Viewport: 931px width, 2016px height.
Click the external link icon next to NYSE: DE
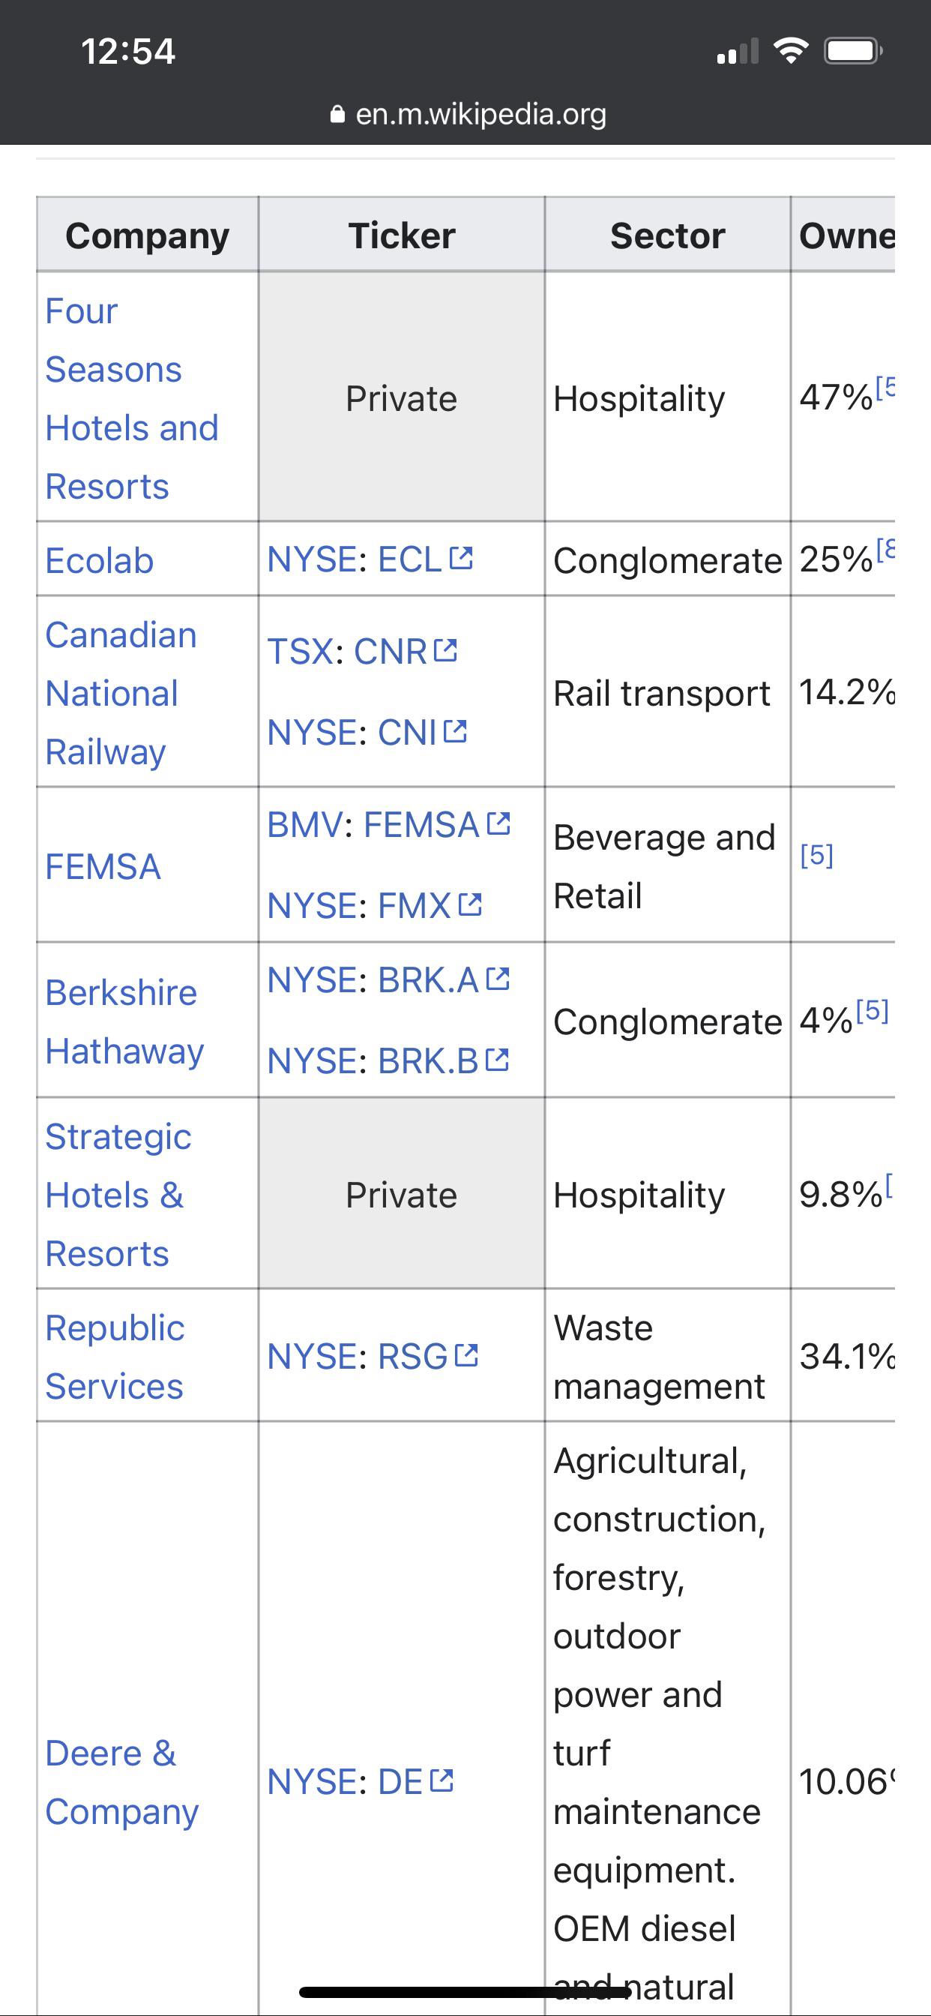pos(442,1780)
